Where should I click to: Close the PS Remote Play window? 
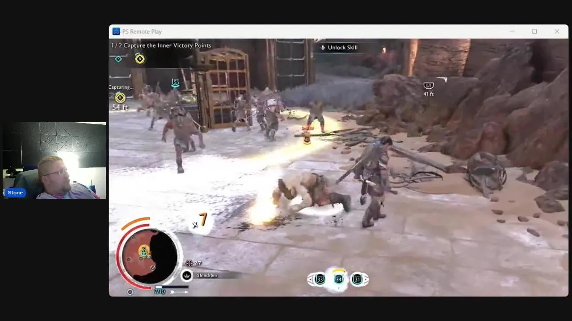point(557,31)
